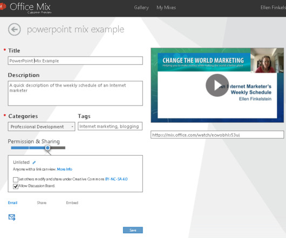This screenshot has height=238, width=286.
Task: Open the Ellen Finkelstein account menu
Action: tap(273, 8)
